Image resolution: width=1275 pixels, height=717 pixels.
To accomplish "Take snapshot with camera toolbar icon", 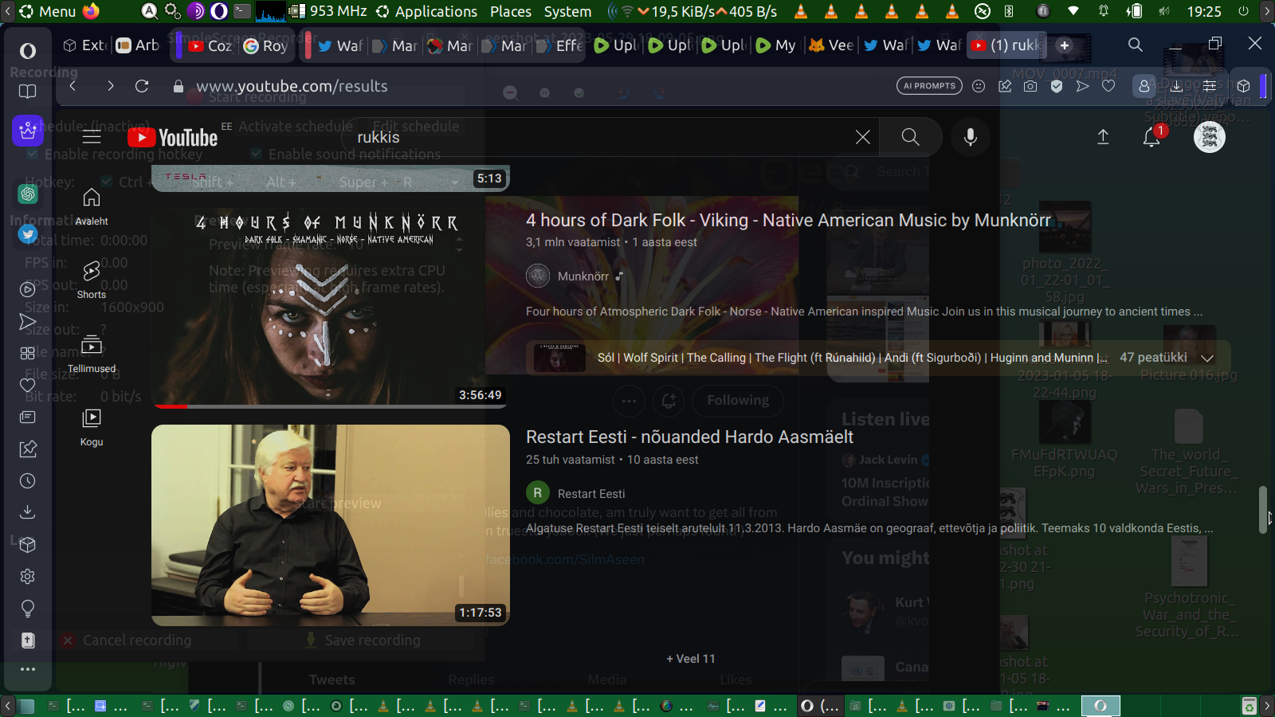I will tap(1030, 86).
